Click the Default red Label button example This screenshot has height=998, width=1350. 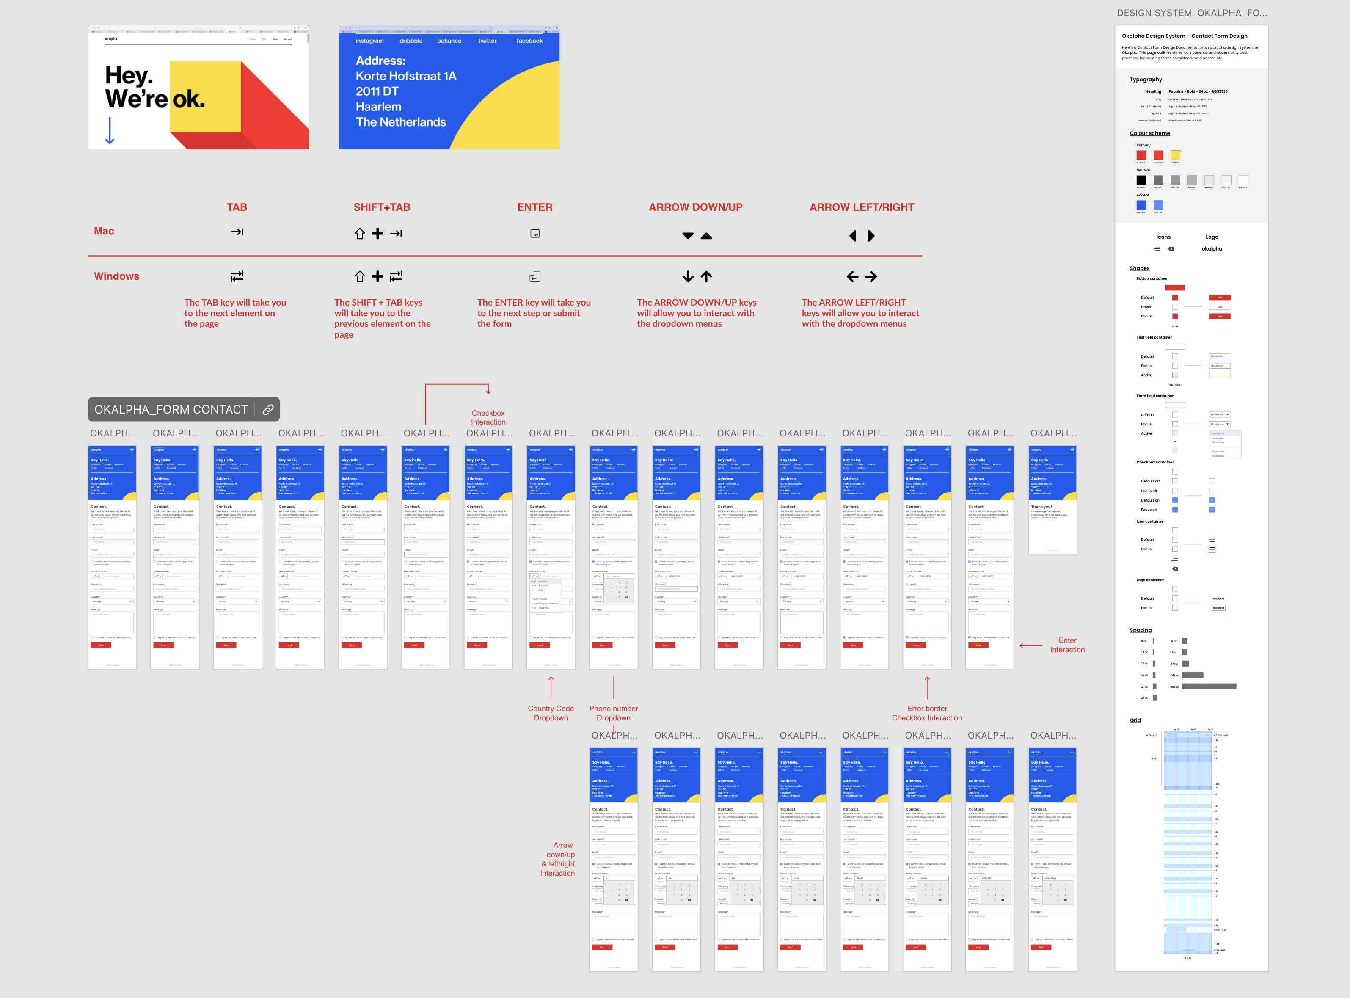pos(1220,297)
